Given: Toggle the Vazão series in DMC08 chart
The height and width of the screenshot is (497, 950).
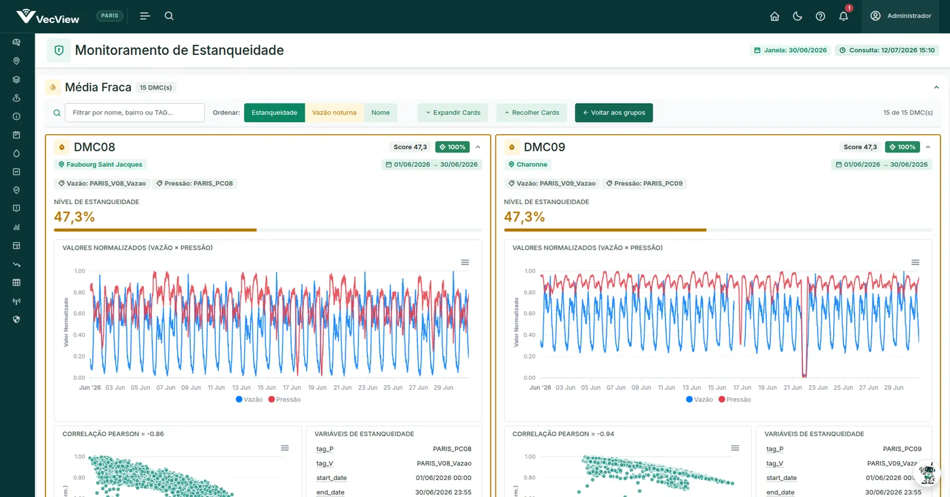Looking at the screenshot, I should (249, 400).
